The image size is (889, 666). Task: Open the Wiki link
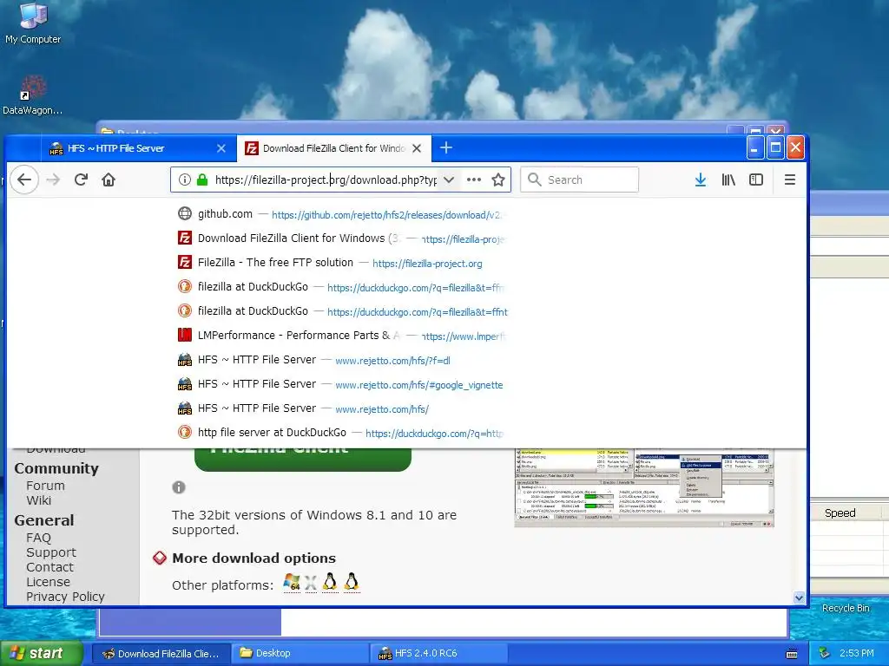point(38,500)
